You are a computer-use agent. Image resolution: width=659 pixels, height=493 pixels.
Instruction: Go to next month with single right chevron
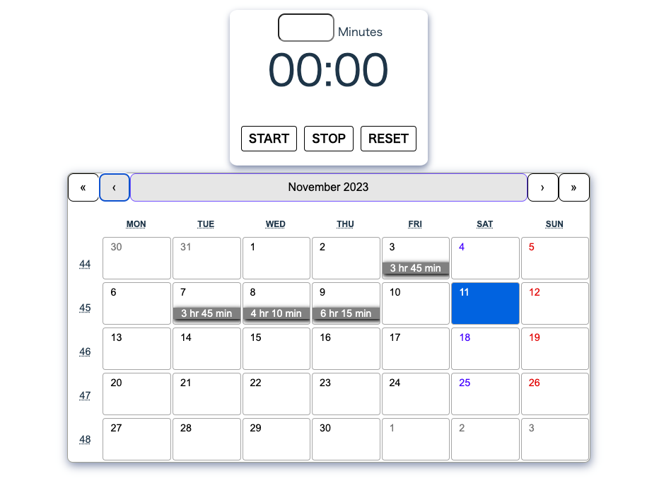point(542,187)
